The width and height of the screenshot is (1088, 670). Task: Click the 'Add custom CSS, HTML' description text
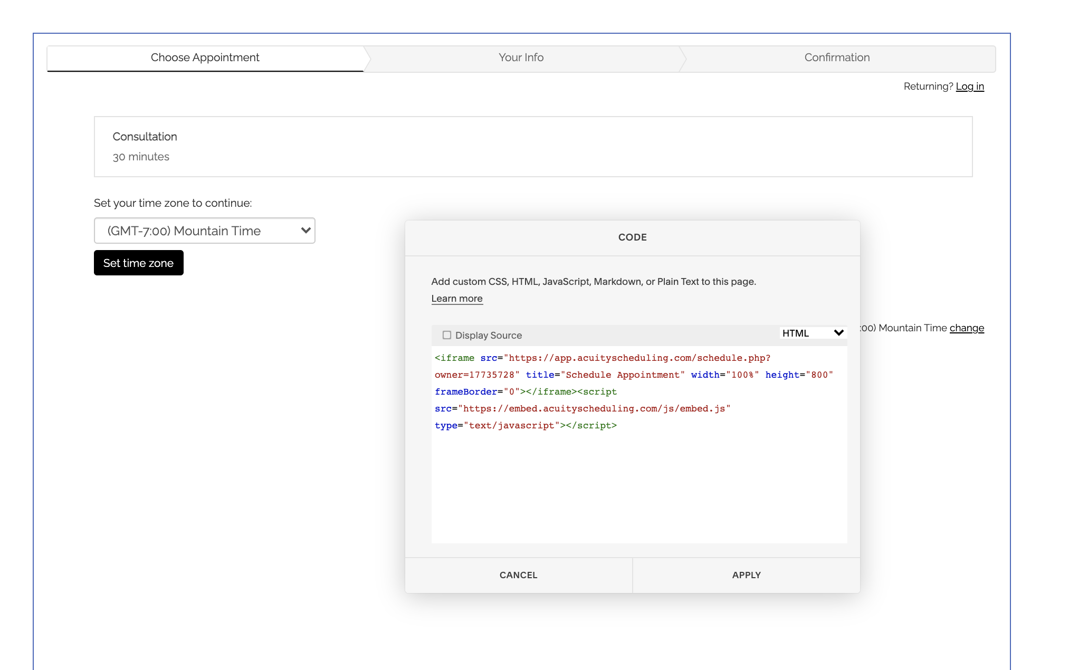594,282
